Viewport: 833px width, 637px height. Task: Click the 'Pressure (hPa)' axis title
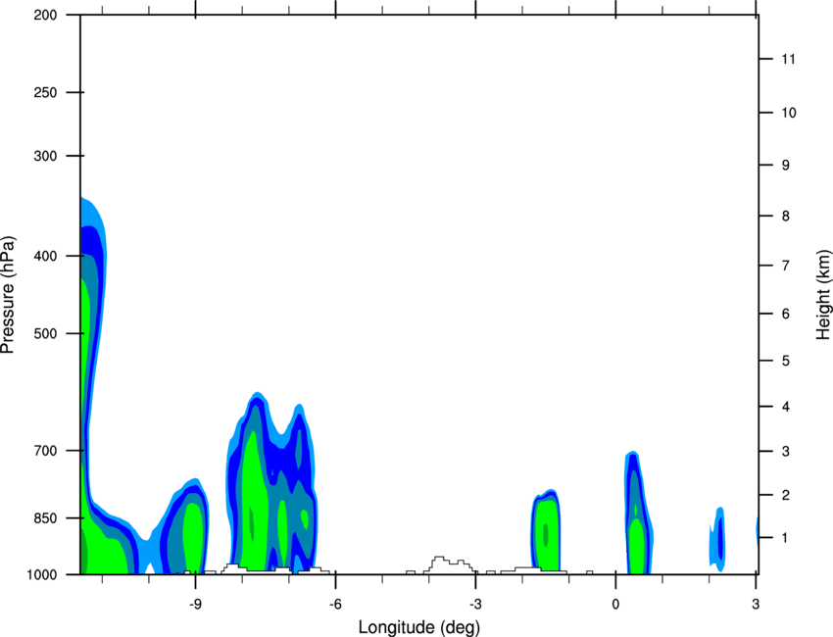(x=8, y=295)
